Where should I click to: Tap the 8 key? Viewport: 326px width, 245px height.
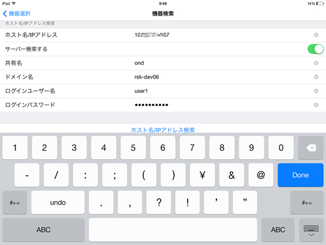222,148
